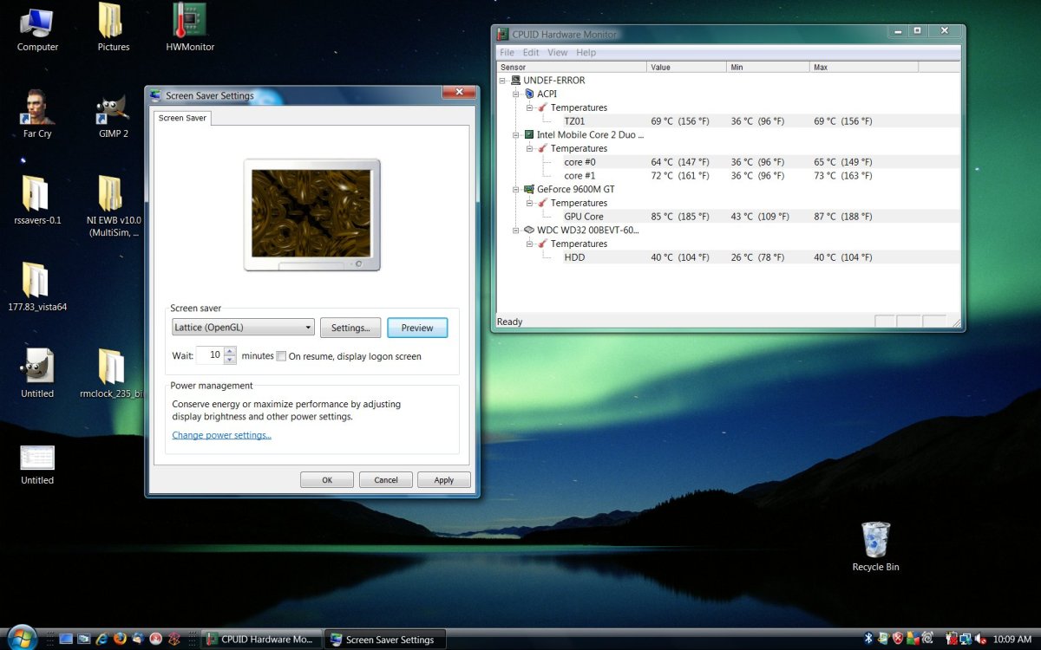Select the Far Cry desktop icon
The width and height of the screenshot is (1041, 650).
tap(37, 108)
